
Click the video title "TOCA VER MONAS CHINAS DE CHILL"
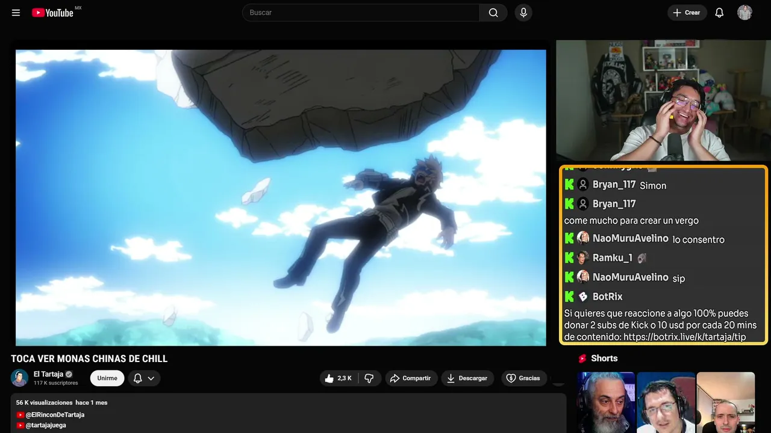point(89,359)
